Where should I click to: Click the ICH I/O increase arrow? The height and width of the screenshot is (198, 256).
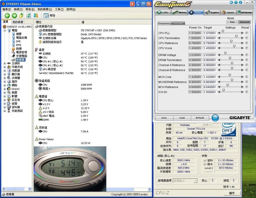click(x=242, y=92)
